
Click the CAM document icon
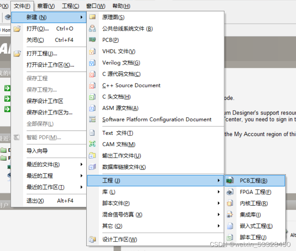click(92, 144)
